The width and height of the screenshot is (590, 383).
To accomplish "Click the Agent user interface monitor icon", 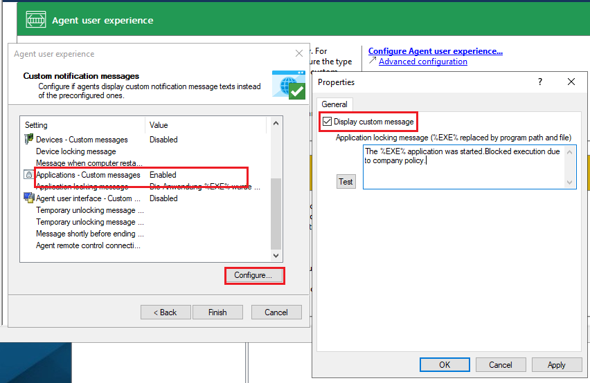I will [29, 198].
